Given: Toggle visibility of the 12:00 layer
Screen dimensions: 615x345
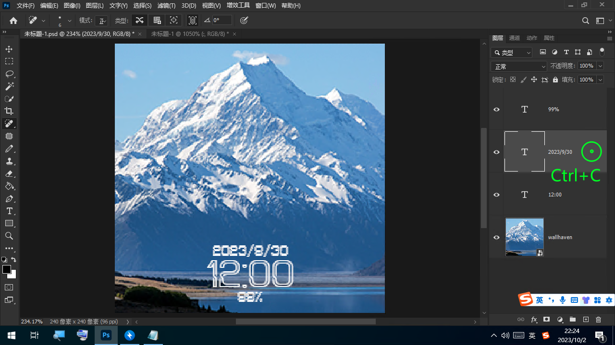Looking at the screenshot, I should (x=497, y=195).
